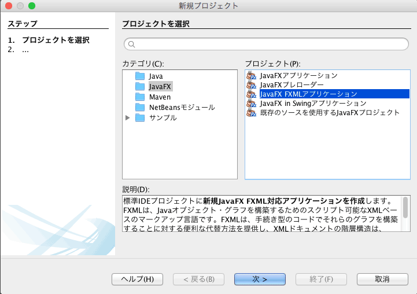Click the search magnifier icon

pos(132,44)
